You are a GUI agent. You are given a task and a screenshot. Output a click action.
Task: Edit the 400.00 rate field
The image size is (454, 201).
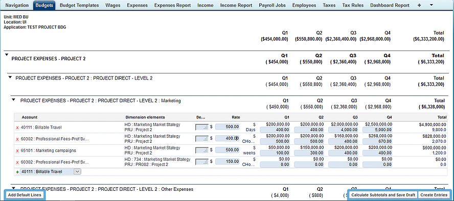click(x=228, y=138)
